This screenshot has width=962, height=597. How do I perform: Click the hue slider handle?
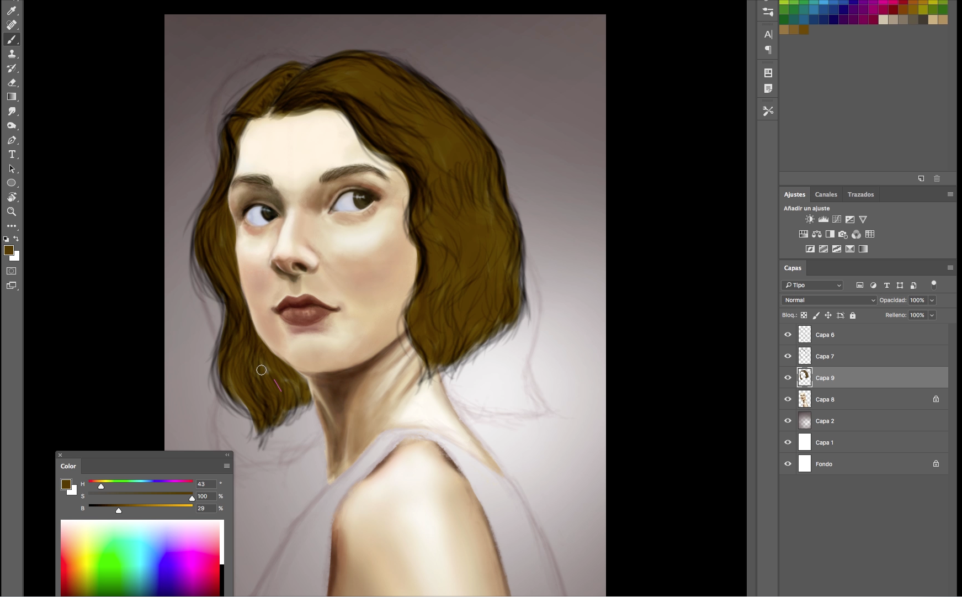[x=101, y=487]
